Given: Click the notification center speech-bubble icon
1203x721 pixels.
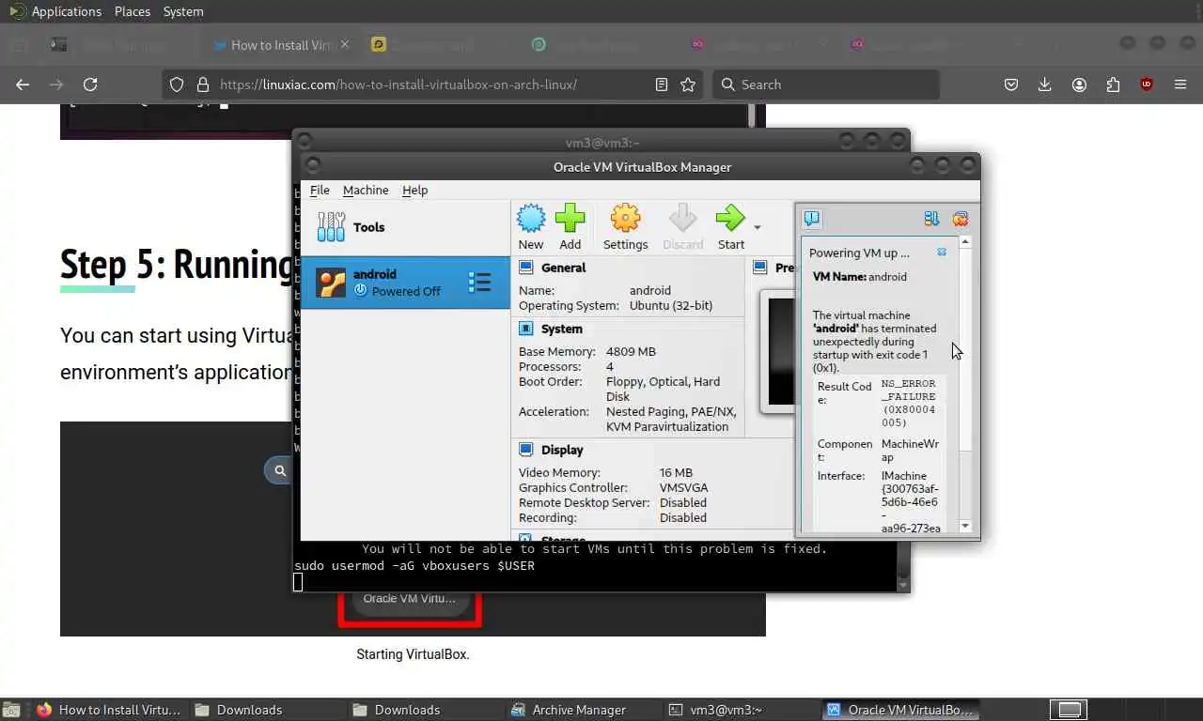Looking at the screenshot, I should (812, 219).
